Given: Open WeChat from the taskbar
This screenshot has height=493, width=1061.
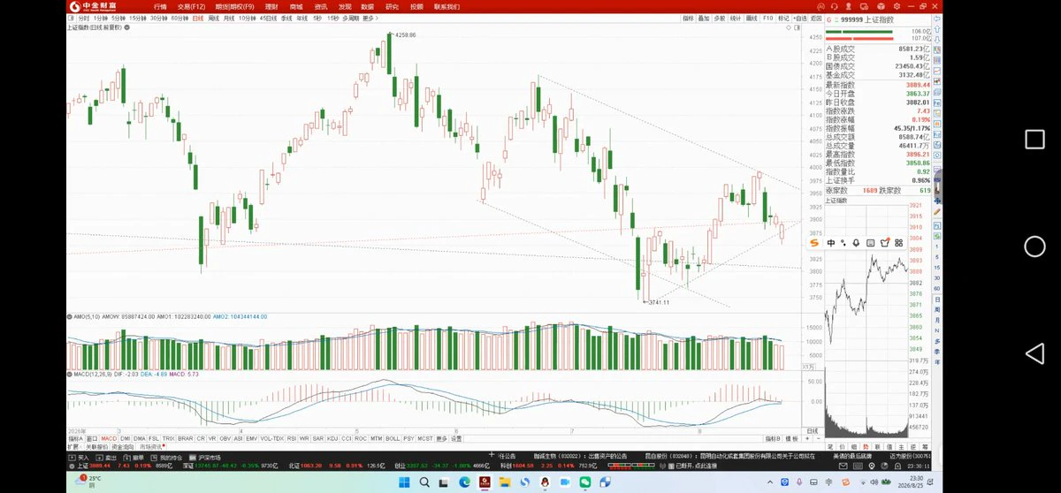Looking at the screenshot, I should click(x=585, y=482).
